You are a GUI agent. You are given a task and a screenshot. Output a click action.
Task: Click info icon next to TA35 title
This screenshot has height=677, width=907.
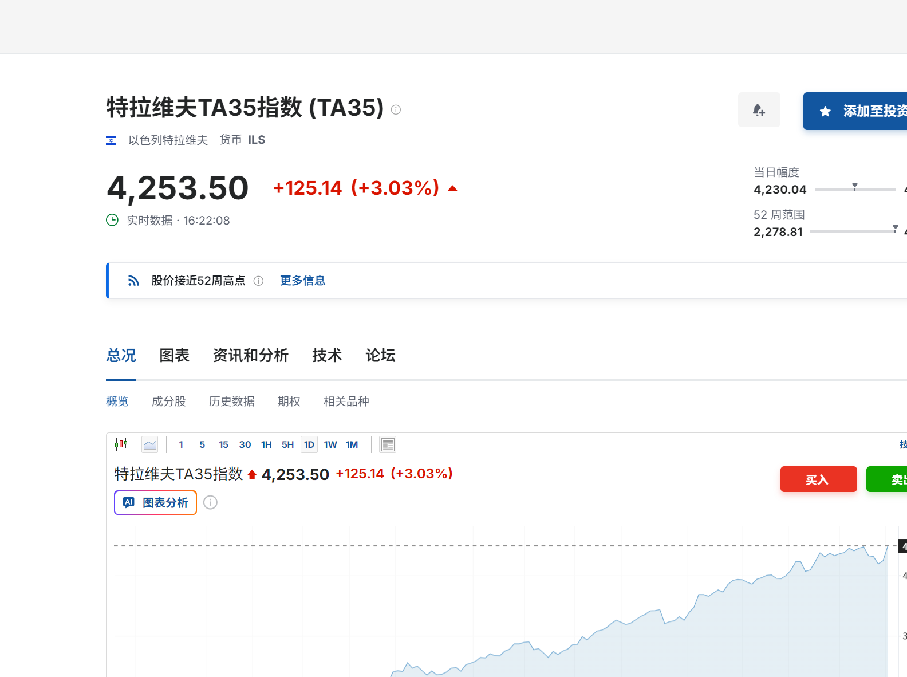point(396,109)
